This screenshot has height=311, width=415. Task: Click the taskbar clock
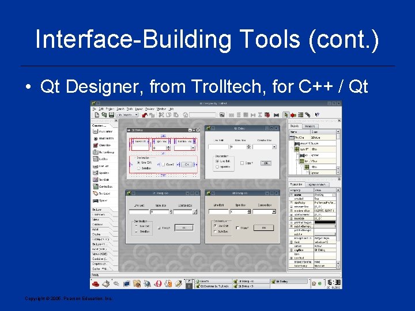pyautogui.click(x=334, y=283)
